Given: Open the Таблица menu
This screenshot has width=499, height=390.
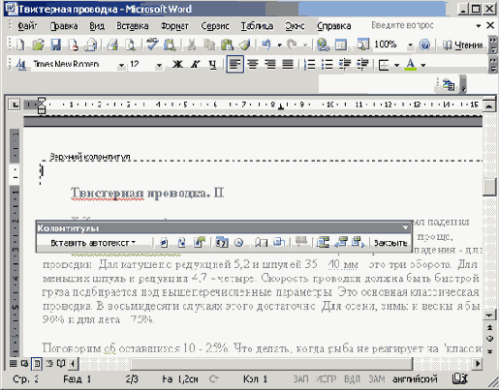Looking at the screenshot, I should click(257, 26).
